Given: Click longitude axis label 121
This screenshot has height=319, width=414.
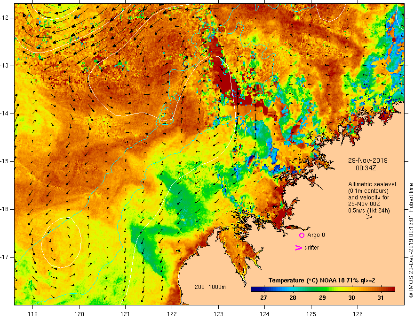Looking at the screenshot, I should click(x=126, y=314).
